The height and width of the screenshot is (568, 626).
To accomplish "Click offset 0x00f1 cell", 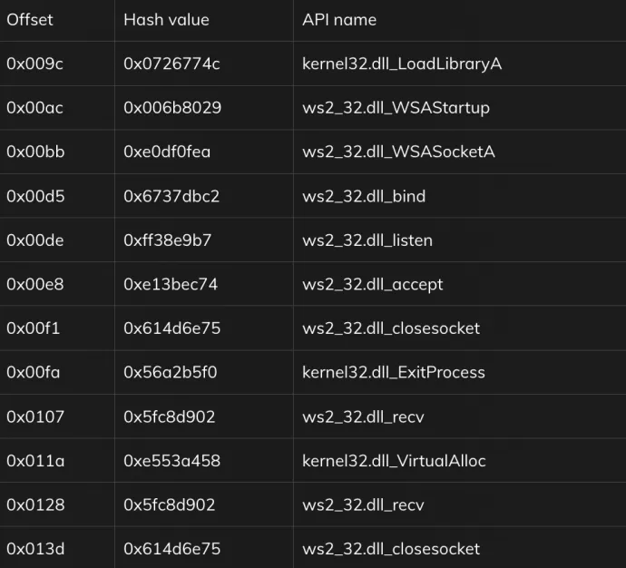I will pyautogui.click(x=33, y=328).
